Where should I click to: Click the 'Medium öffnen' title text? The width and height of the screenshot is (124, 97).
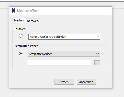28,11
